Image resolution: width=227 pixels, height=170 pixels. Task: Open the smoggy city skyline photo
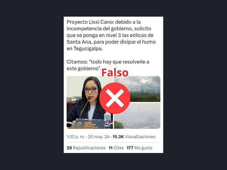click(x=137, y=116)
